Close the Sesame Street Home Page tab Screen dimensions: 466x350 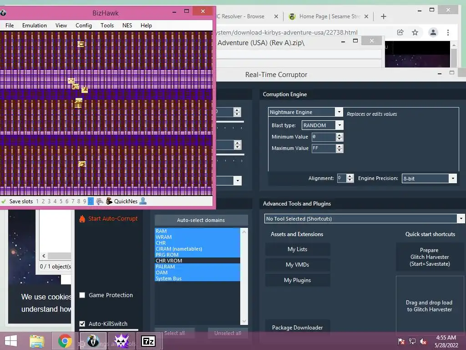[x=366, y=16]
